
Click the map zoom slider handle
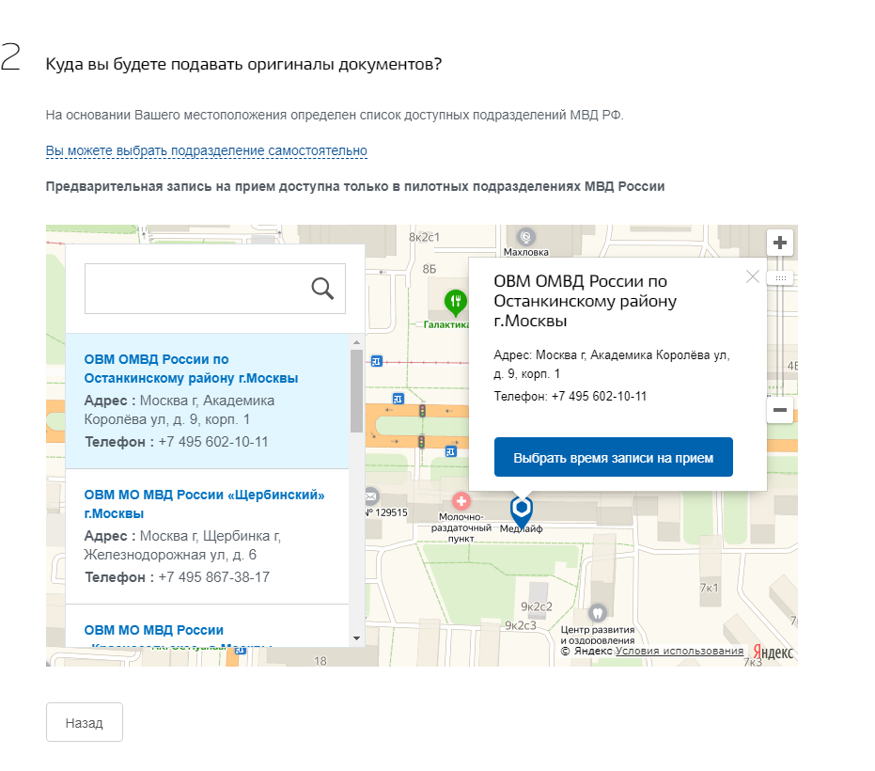[780, 279]
